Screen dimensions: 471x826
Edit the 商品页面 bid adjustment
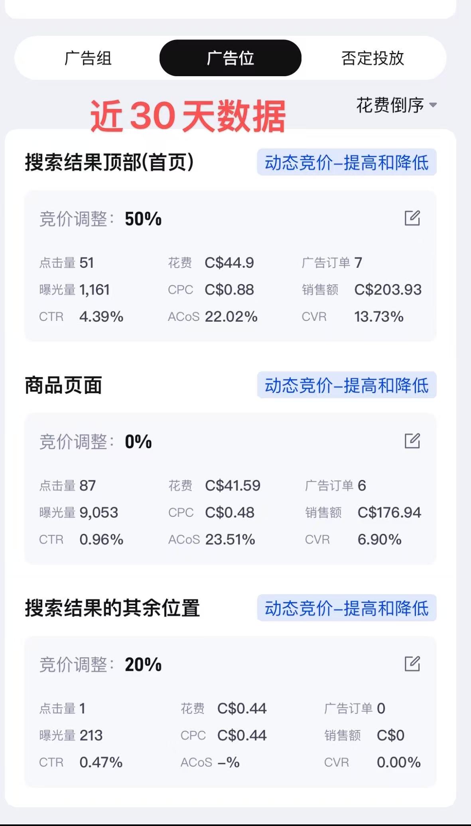tap(412, 441)
